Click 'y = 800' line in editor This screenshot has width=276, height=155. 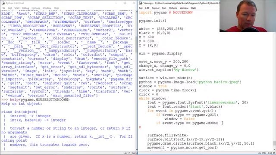(146, 41)
